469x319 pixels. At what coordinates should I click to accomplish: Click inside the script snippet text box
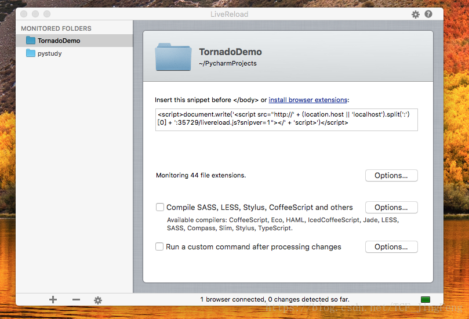(286, 119)
